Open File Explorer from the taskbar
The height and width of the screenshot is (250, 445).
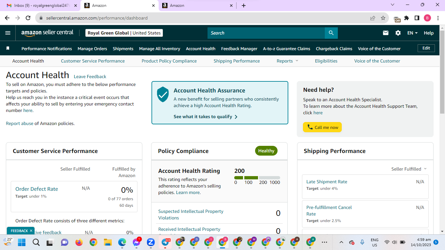[108, 242]
